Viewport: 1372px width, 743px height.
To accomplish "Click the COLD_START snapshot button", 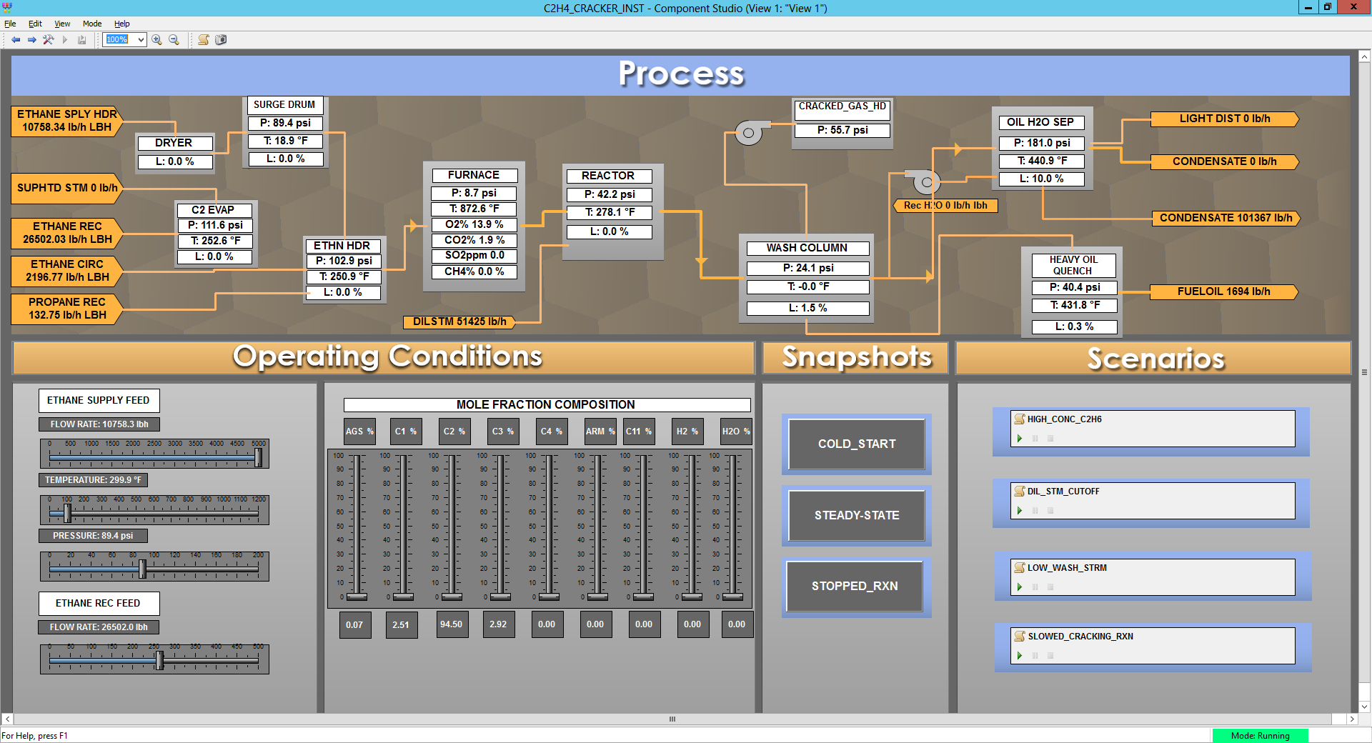I will click(x=855, y=444).
